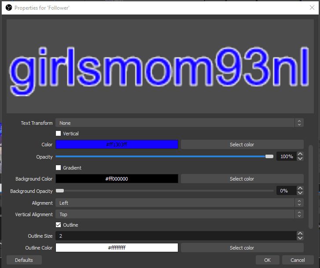
Task: Click the OBS logo icon in title bar
Action: click(x=8, y=8)
